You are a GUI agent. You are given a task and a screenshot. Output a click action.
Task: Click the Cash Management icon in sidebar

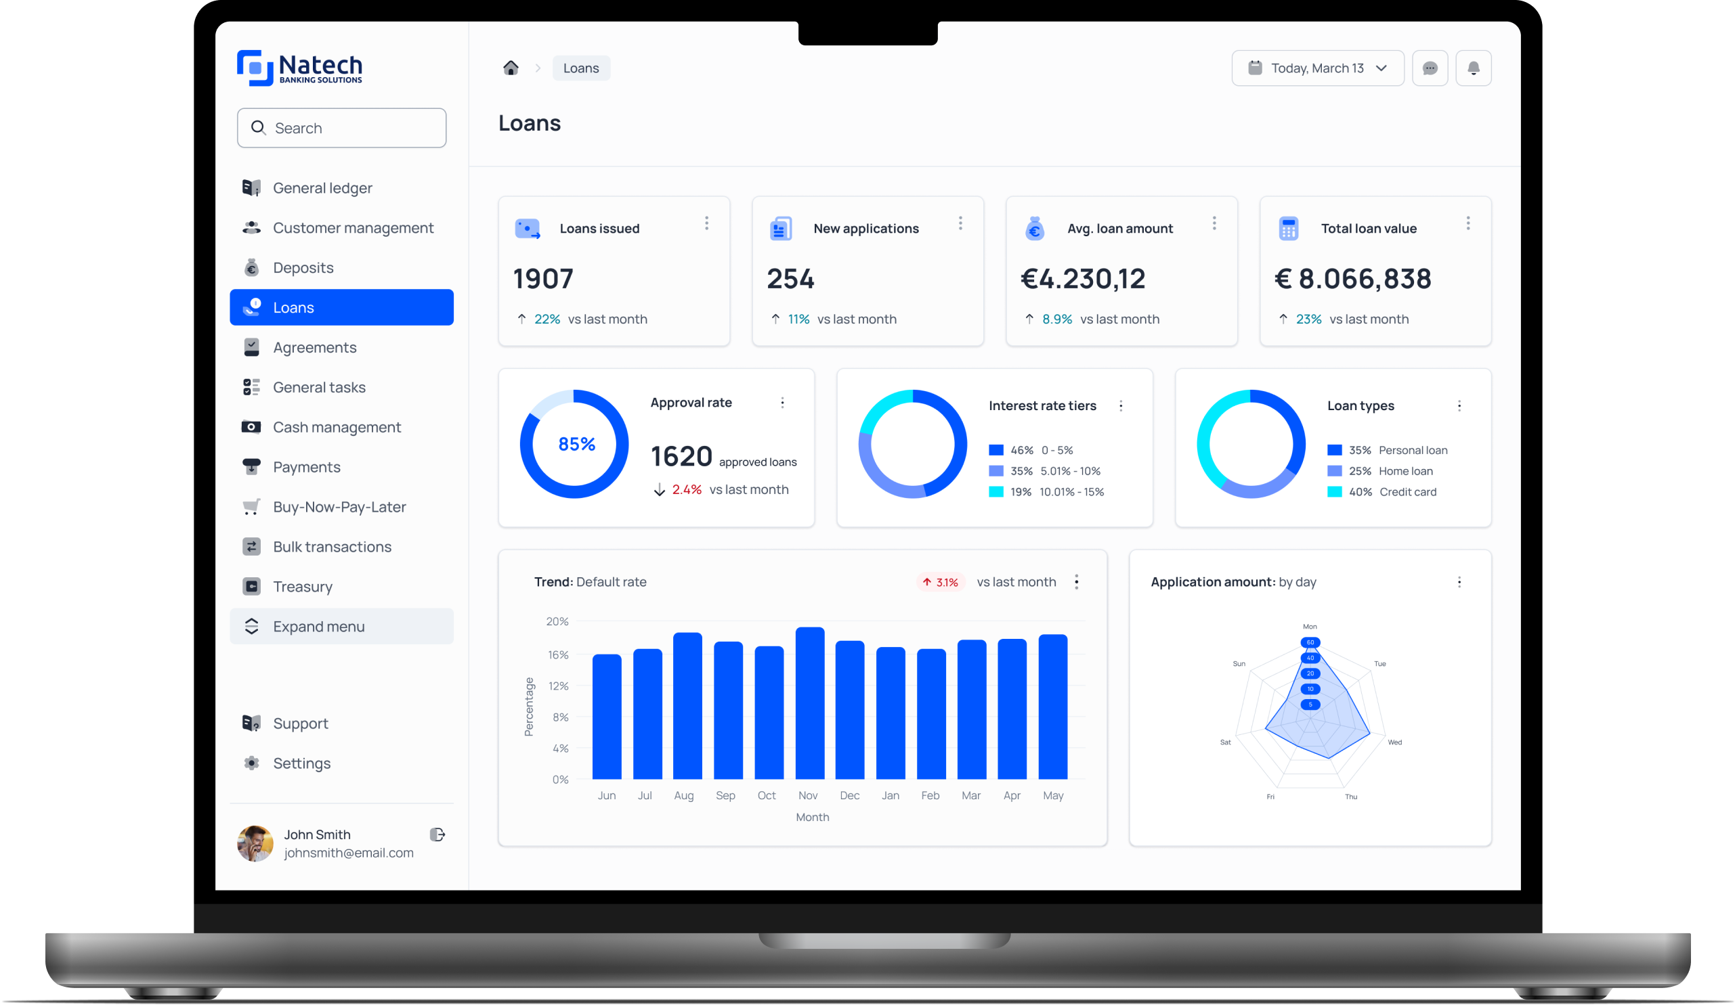[253, 427]
